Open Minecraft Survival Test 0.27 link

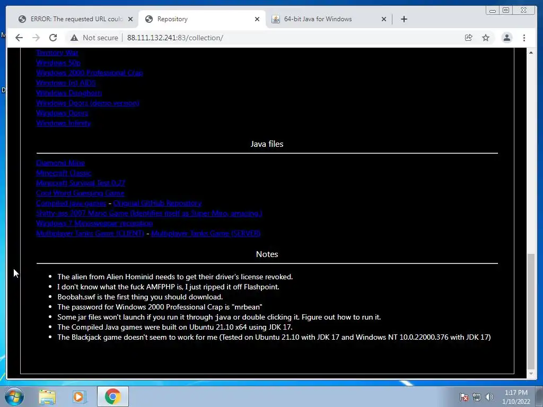coord(81,183)
